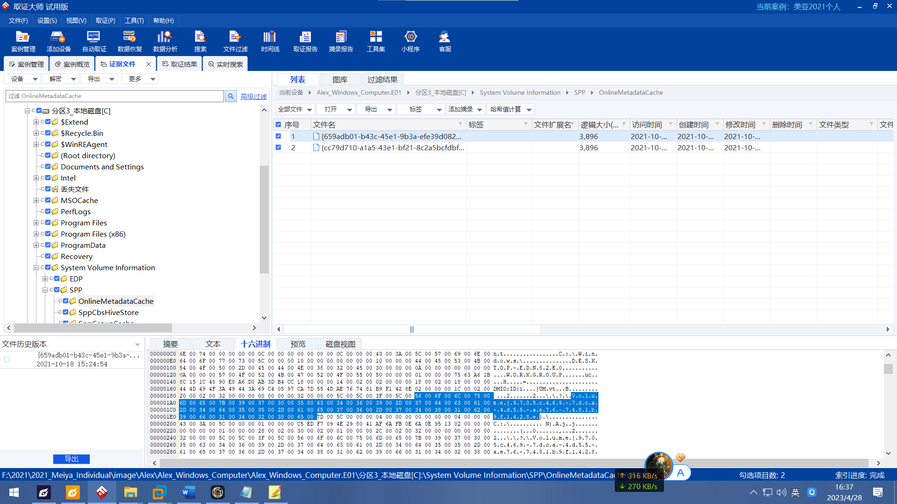897x504 pixels.
Task: Open Word from the taskbar
Action: 188,492
